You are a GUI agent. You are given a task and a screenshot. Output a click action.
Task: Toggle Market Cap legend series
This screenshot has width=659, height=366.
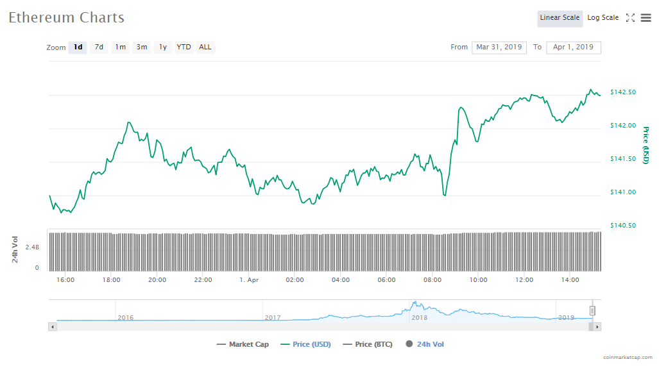[243, 344]
